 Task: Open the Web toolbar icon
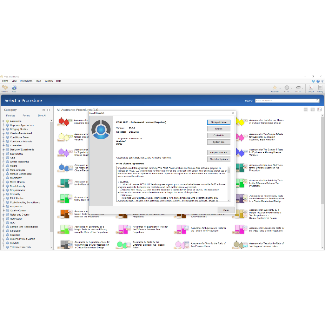14,89
